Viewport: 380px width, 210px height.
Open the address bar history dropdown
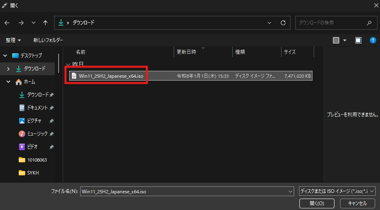click(269, 23)
